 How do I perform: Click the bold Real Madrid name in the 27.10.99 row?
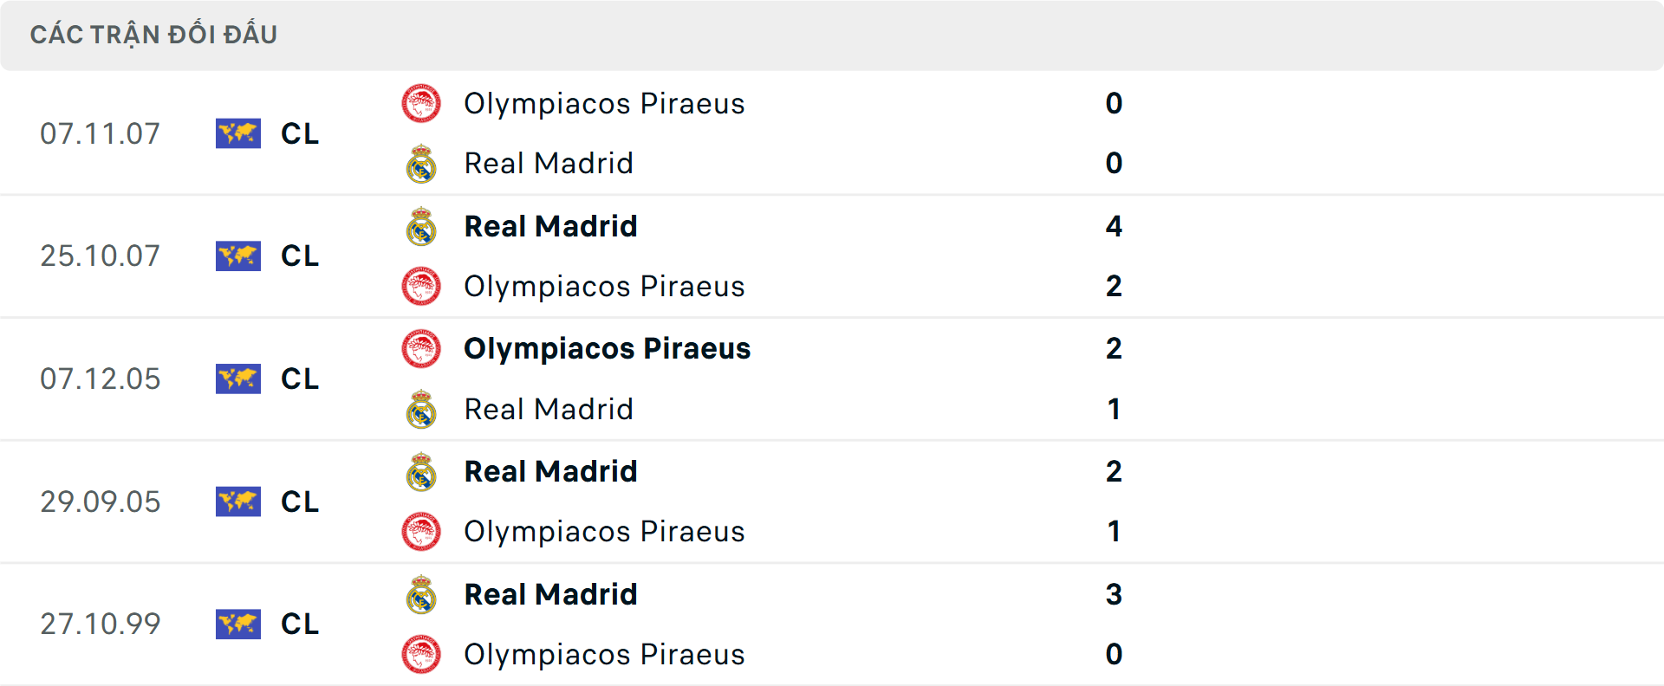(x=550, y=595)
